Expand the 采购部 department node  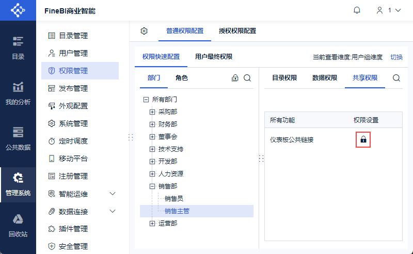[152, 112]
